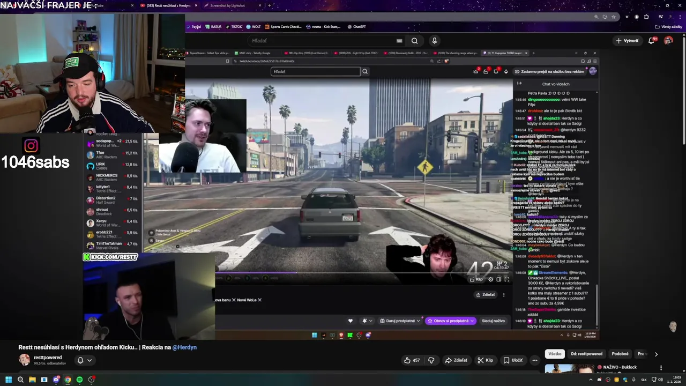Open the resttpowered channel name link
686x386 pixels.
click(48, 358)
